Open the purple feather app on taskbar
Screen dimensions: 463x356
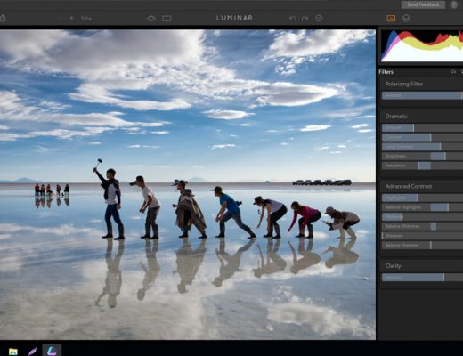(x=32, y=352)
